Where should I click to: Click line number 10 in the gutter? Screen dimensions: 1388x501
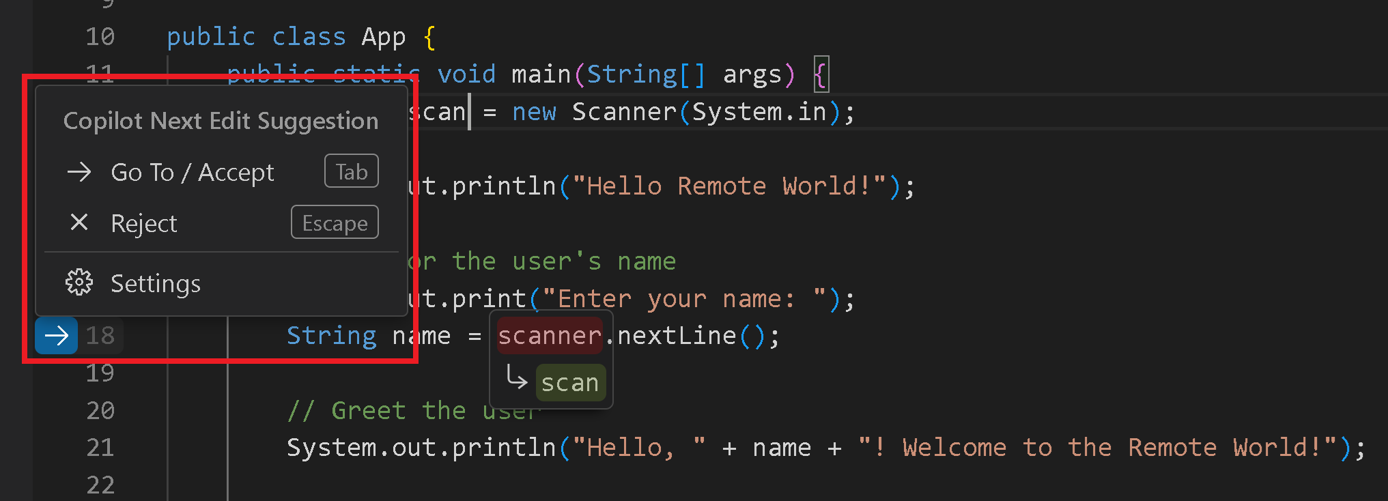point(100,37)
